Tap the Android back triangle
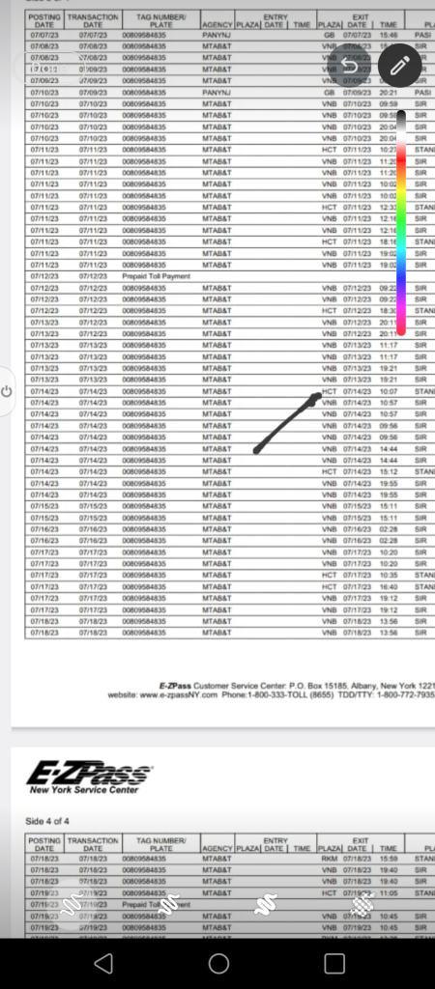 tap(102, 963)
